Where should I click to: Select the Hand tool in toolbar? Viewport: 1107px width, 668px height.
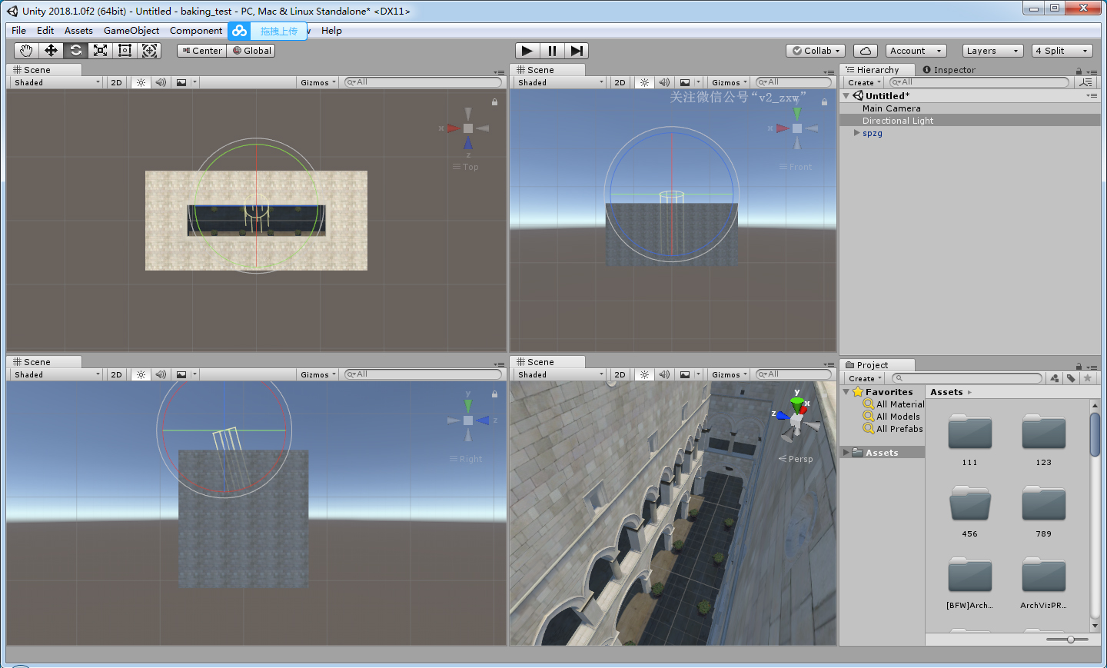[26, 51]
